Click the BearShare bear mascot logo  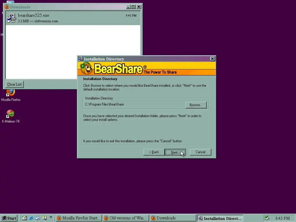pyautogui.click(x=86, y=68)
